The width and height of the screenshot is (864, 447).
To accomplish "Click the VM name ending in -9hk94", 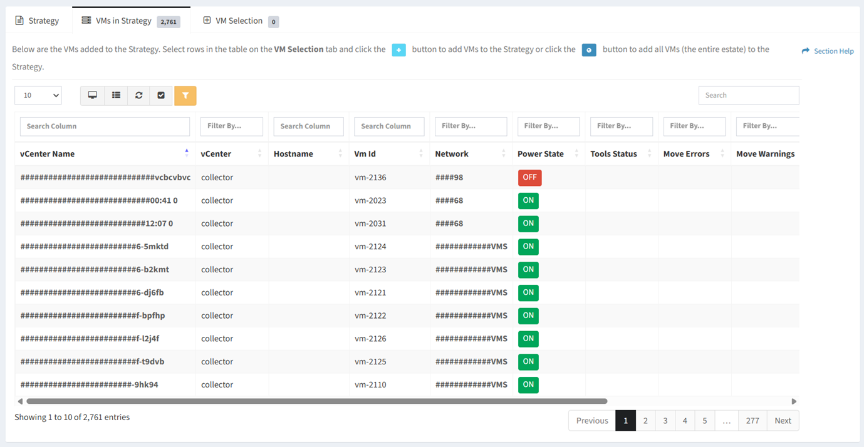I will click(89, 384).
